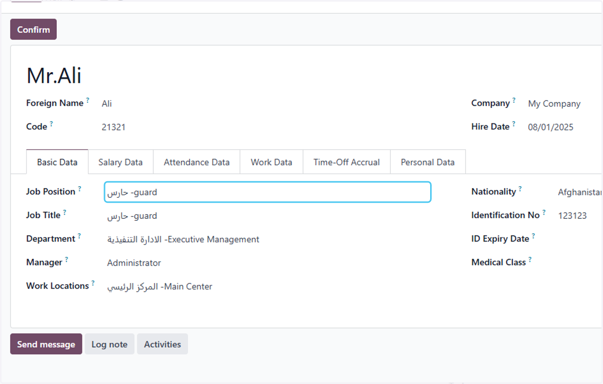Switch to the Salary Data tab

pyautogui.click(x=121, y=162)
